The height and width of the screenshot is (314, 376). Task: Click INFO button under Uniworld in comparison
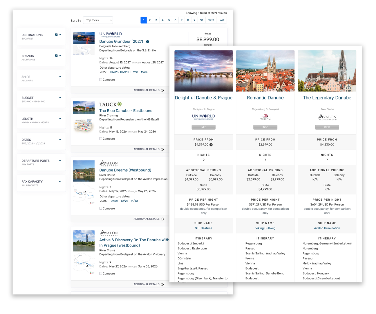coord(203,127)
